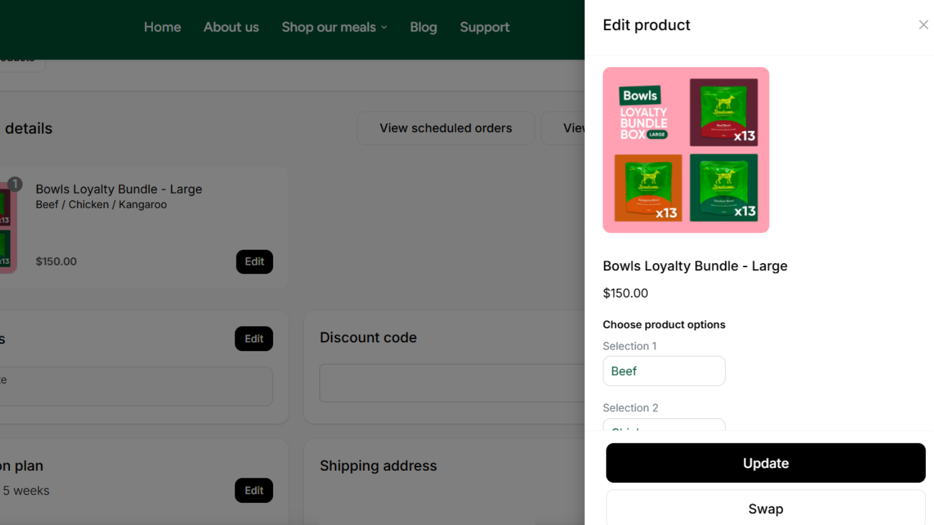This screenshot has height=525, width=934.
Task: Click the Bowls Loyalty Bundle product image
Action: pos(686,150)
